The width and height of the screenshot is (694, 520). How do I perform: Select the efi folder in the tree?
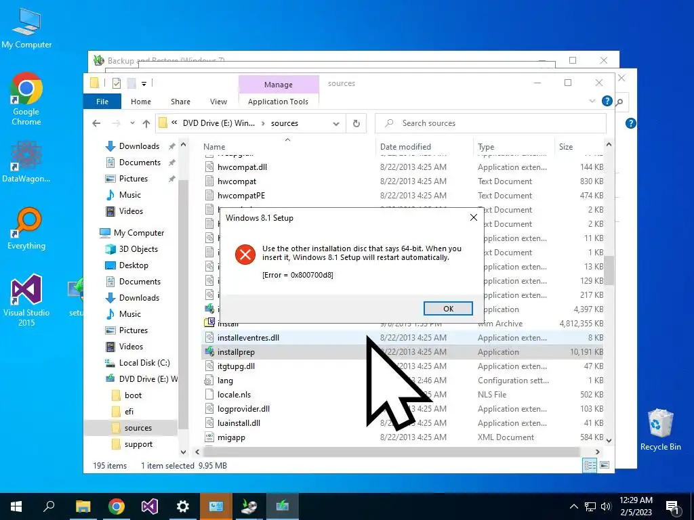(x=129, y=412)
